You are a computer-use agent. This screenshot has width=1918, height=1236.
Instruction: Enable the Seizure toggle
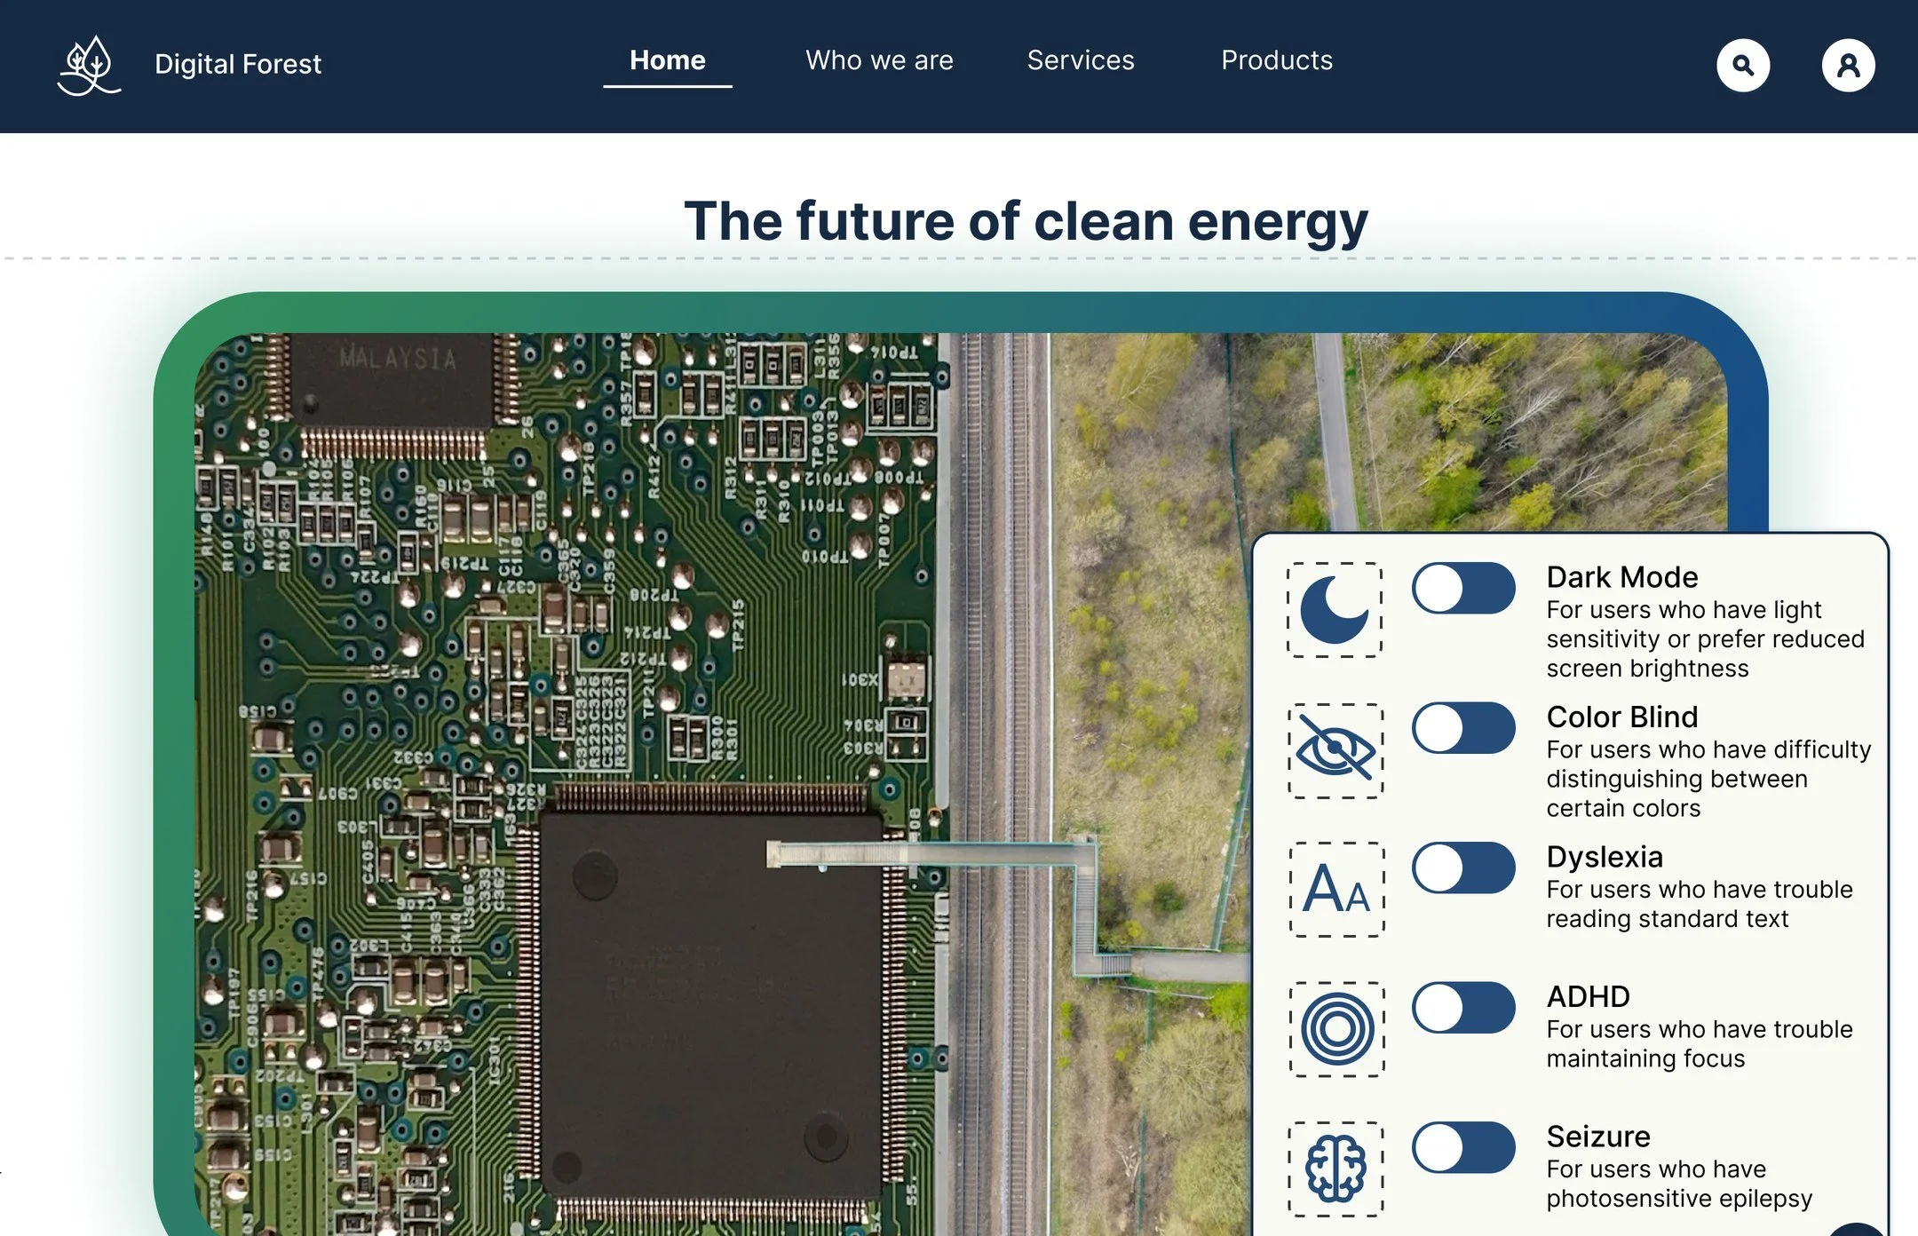point(1463,1147)
